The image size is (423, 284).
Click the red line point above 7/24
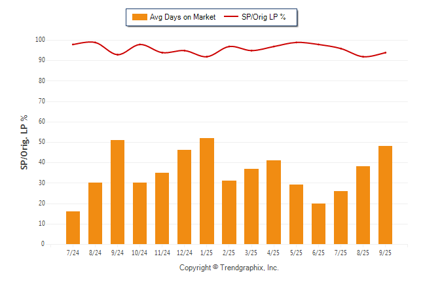point(73,44)
